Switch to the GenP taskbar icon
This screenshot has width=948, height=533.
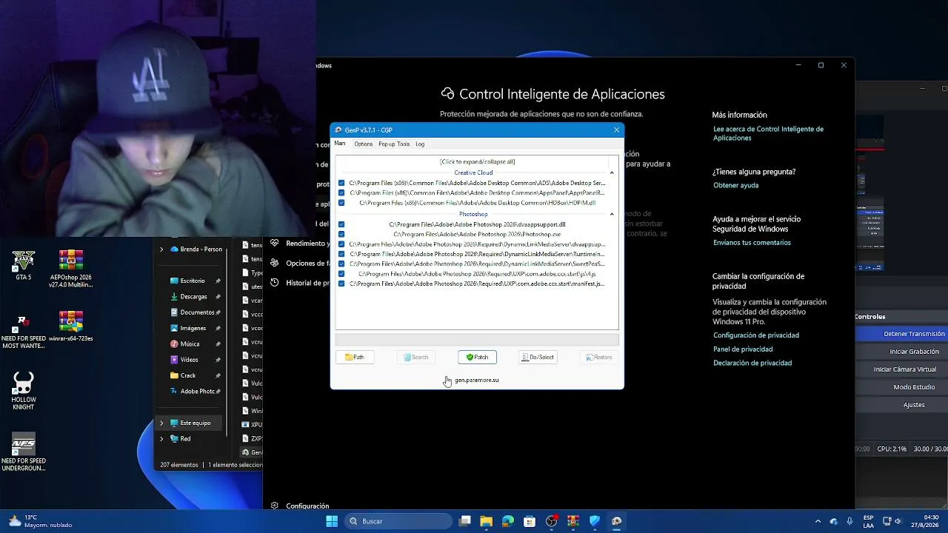[616, 521]
